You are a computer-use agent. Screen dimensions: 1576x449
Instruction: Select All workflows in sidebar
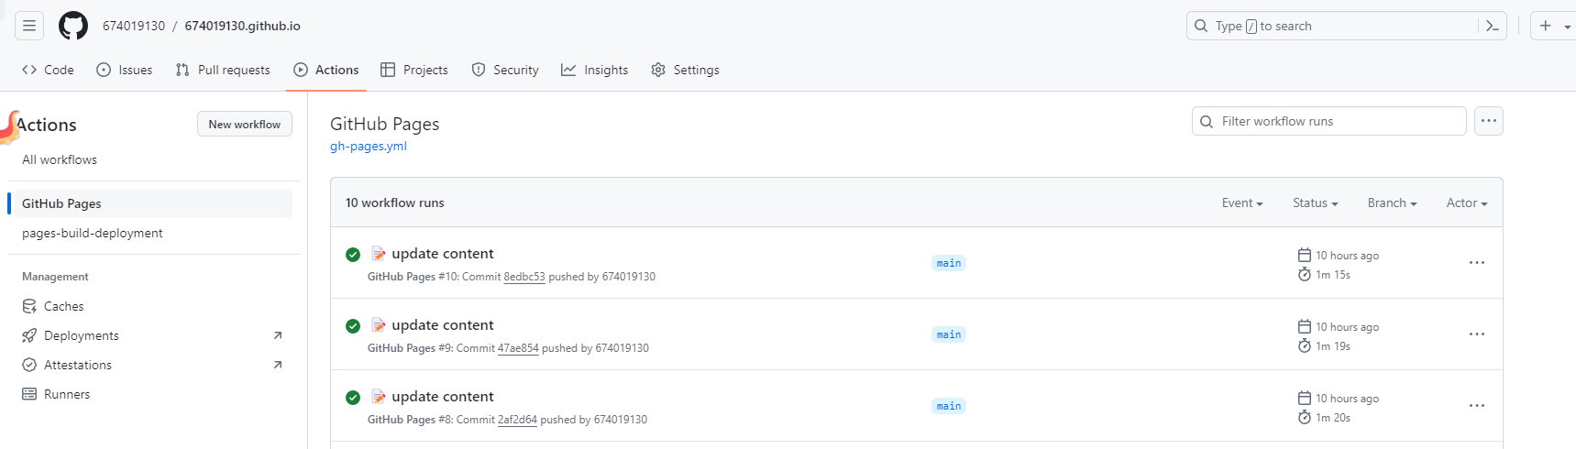point(60,159)
